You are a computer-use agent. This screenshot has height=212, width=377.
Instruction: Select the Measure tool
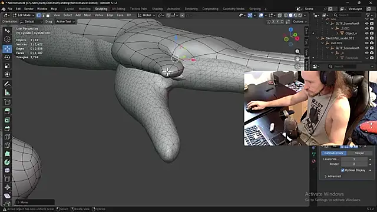coord(7,92)
